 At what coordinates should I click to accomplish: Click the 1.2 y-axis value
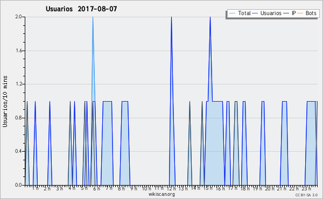18,84
